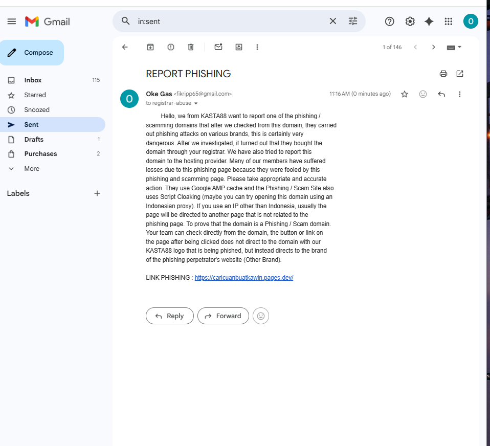This screenshot has height=446, width=490.
Task: Click the 11:16 AM timestamp
Action: click(360, 94)
